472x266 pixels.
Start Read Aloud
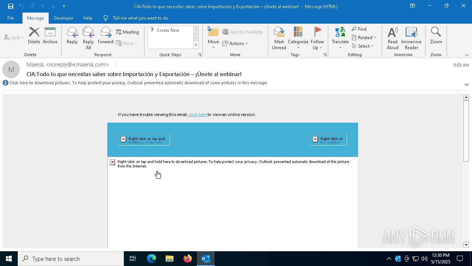click(393, 38)
